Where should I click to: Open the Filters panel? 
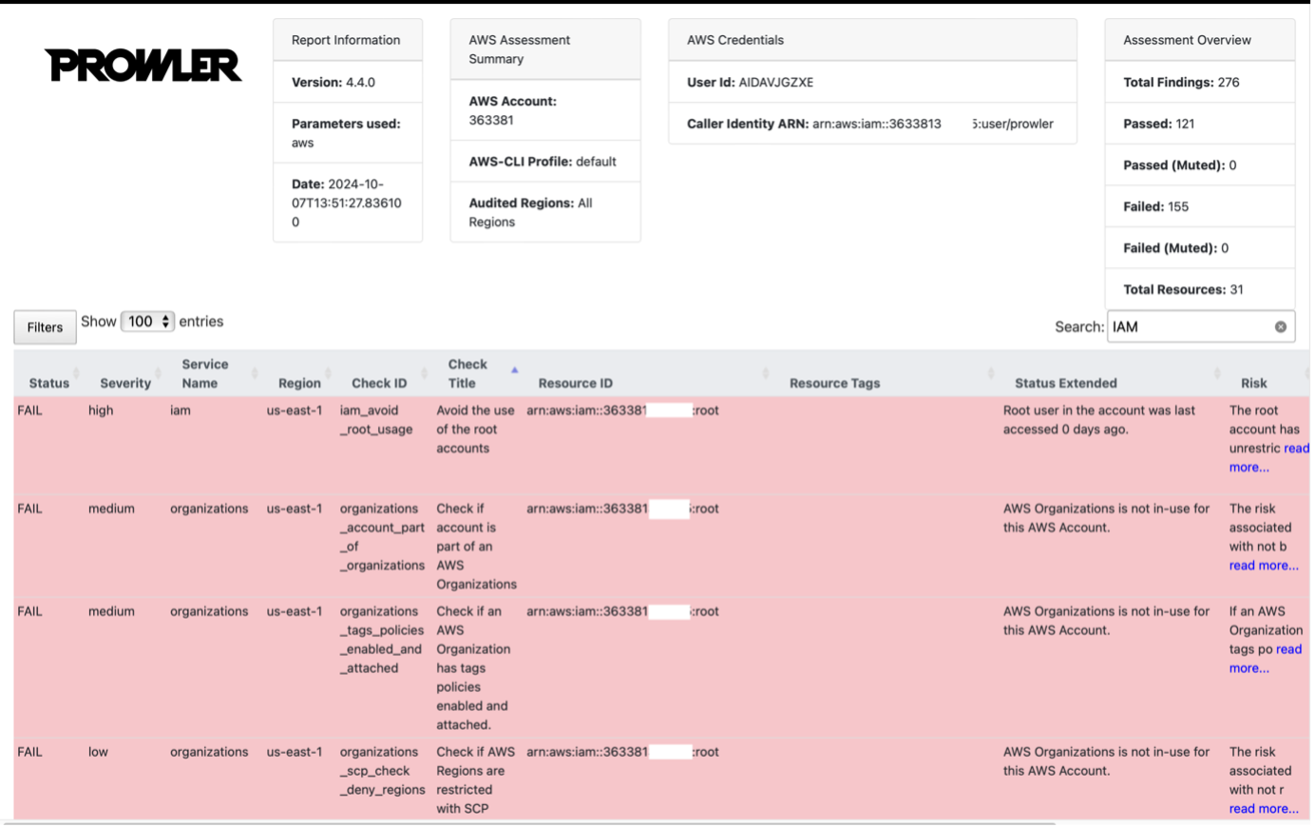pos(45,327)
